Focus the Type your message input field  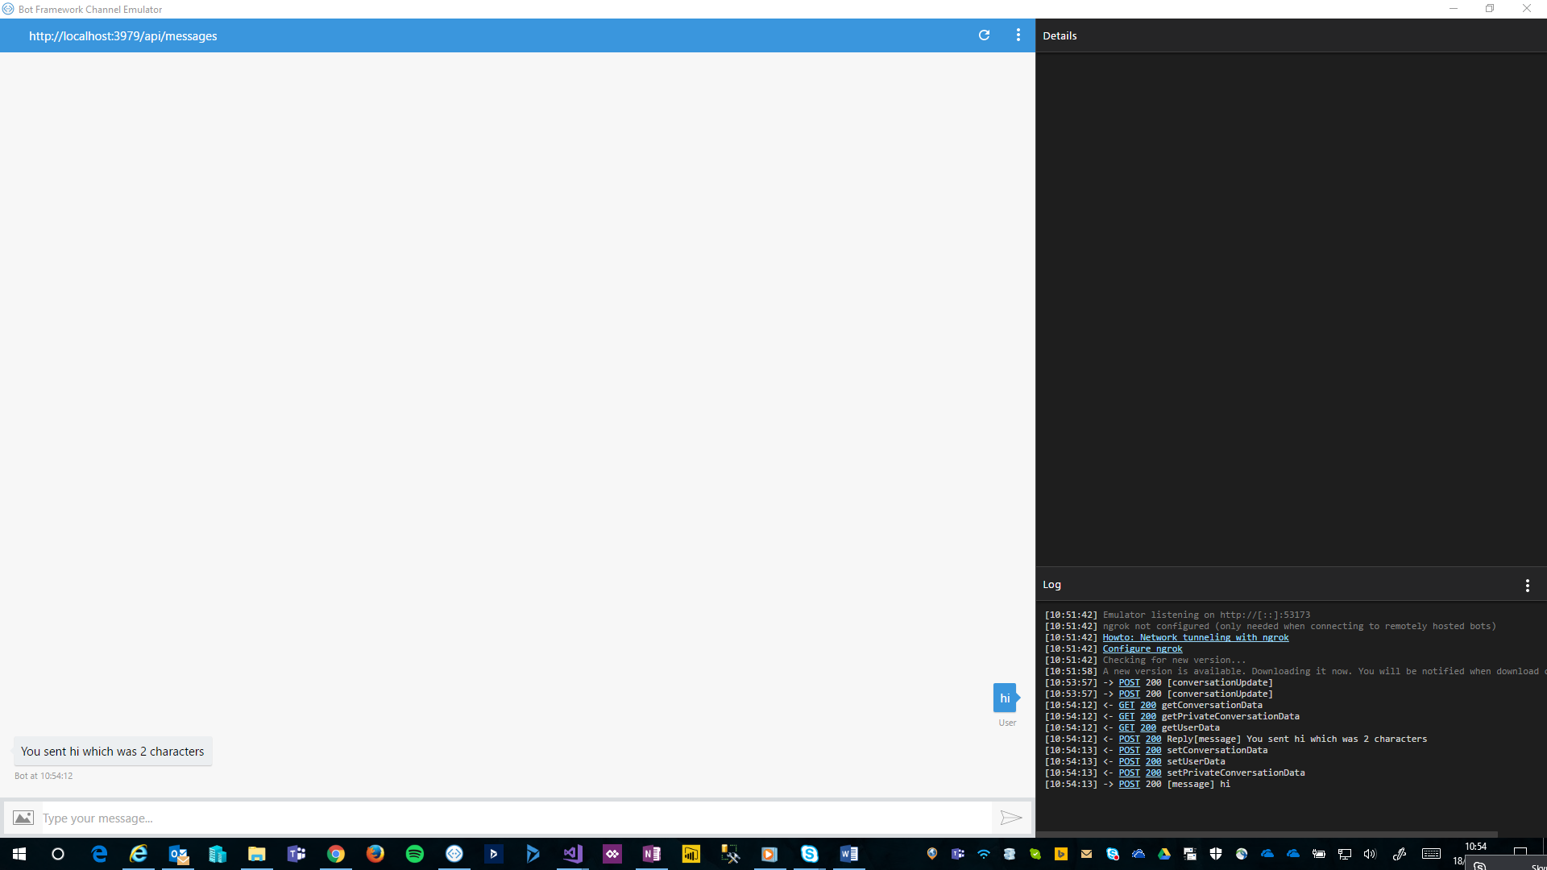516,818
